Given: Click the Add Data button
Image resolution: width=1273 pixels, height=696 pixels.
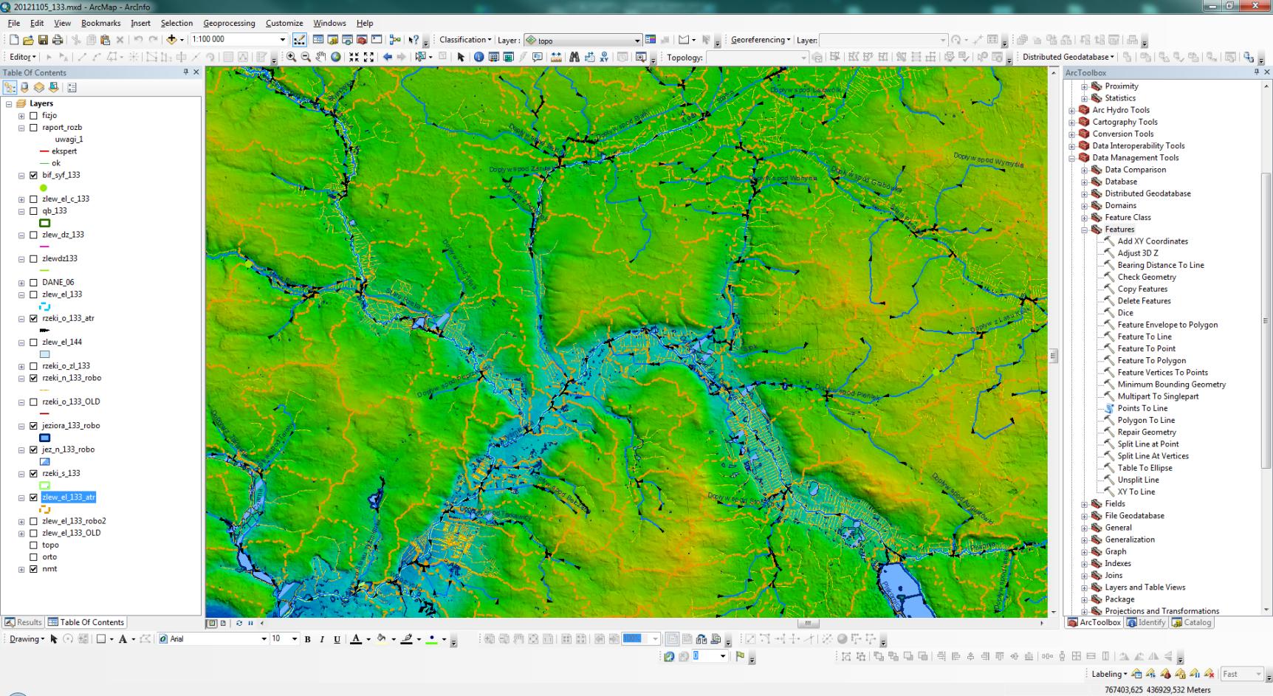Looking at the screenshot, I should [171, 40].
